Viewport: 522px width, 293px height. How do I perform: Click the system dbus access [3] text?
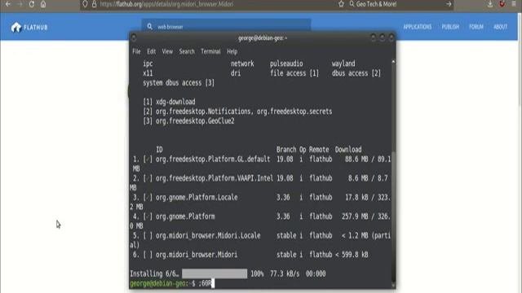(179, 83)
